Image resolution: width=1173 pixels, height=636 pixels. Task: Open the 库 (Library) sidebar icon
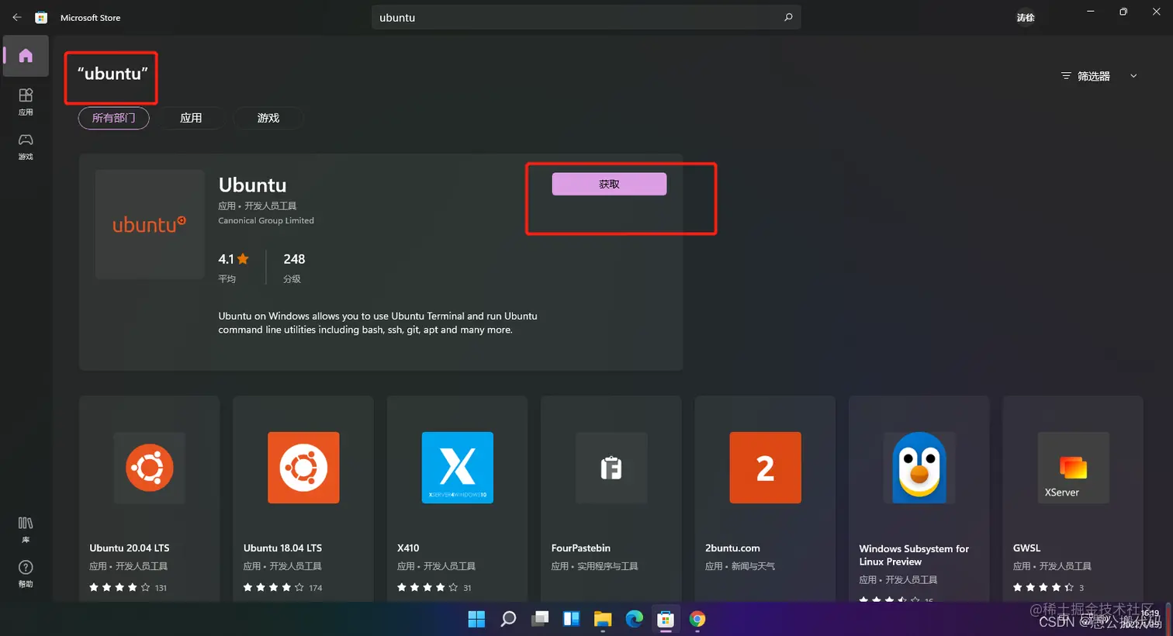26,529
